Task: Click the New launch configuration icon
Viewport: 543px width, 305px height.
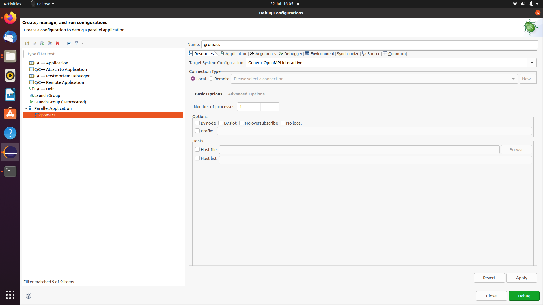Action: point(27,43)
